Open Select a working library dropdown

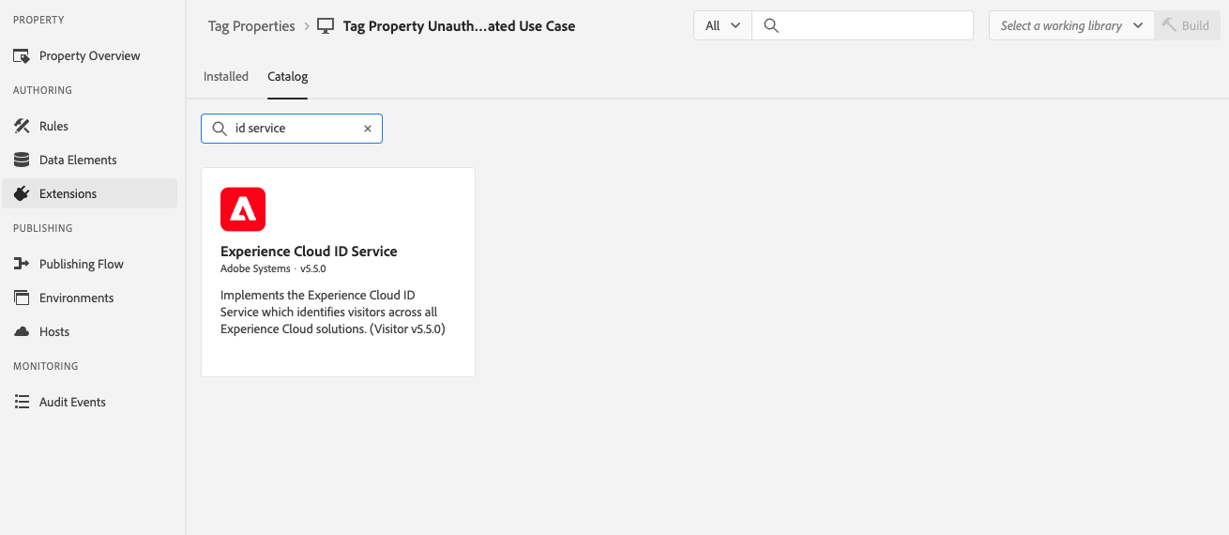click(1071, 25)
